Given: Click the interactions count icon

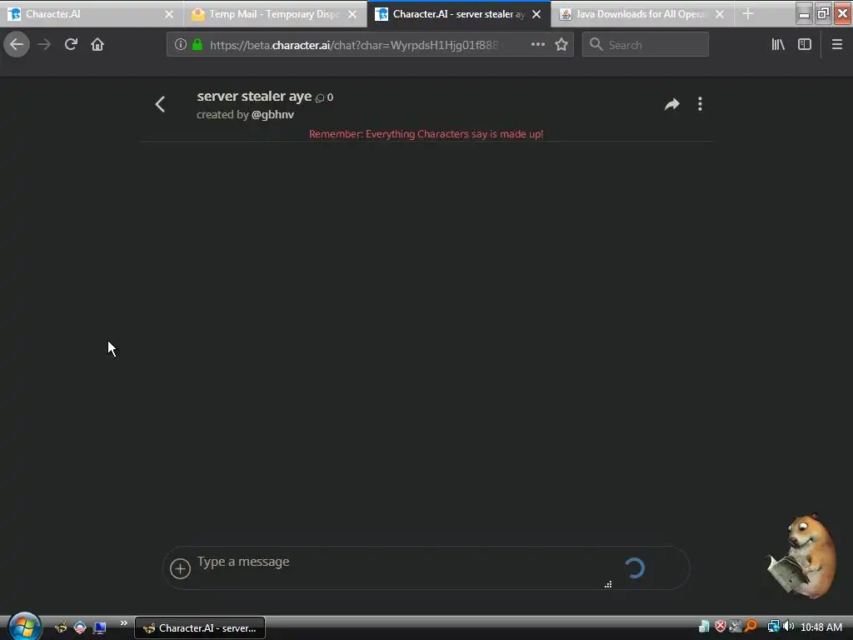Looking at the screenshot, I should (x=320, y=98).
